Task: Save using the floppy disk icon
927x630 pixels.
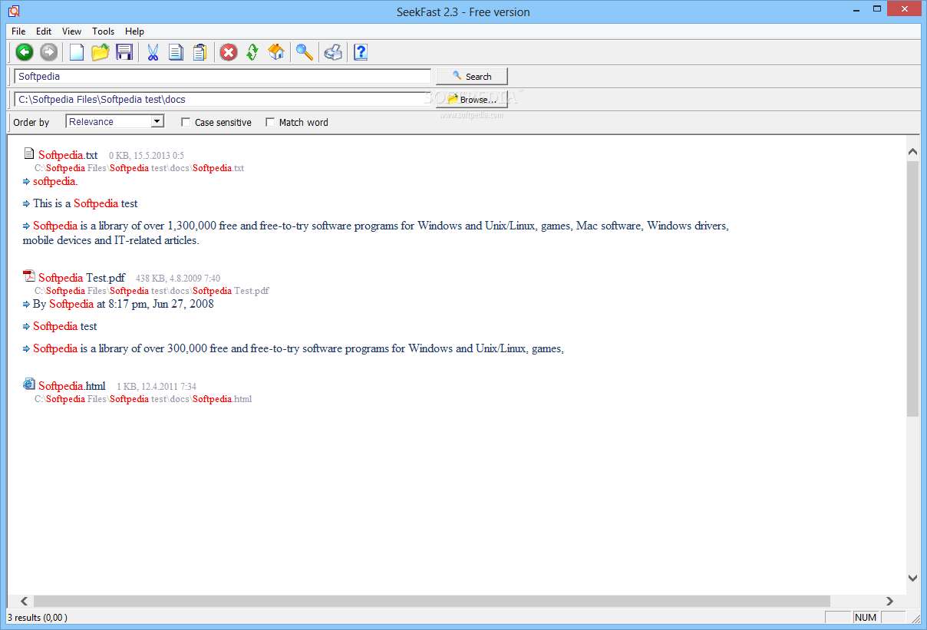Action: (124, 52)
